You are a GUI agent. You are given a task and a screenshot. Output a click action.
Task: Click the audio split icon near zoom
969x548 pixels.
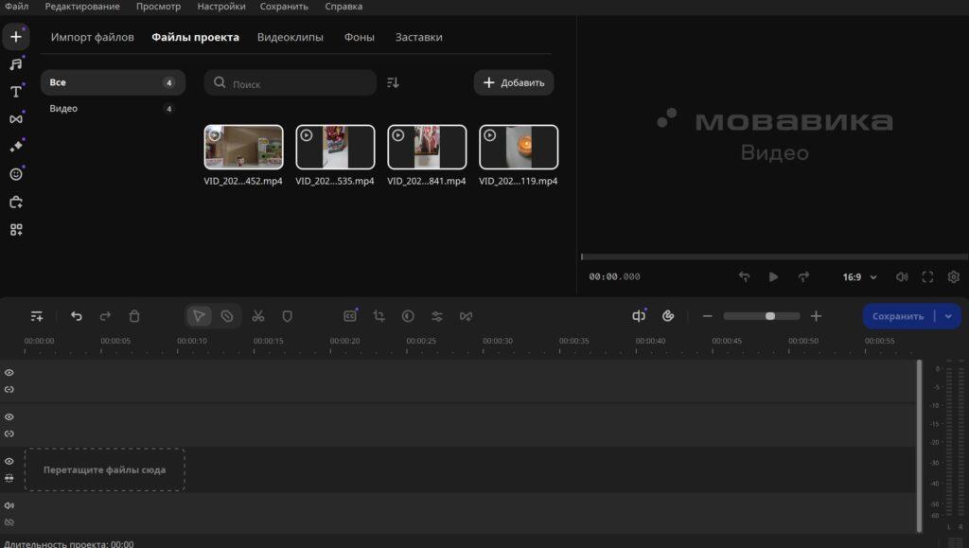639,316
